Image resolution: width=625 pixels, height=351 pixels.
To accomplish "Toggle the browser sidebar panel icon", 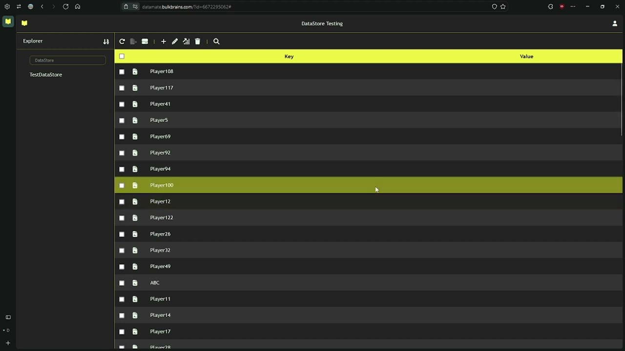I will (8, 317).
